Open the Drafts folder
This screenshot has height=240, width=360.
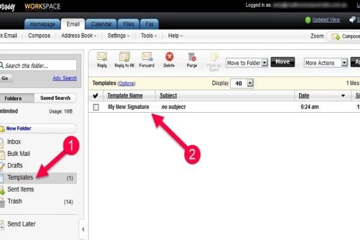pos(15,166)
